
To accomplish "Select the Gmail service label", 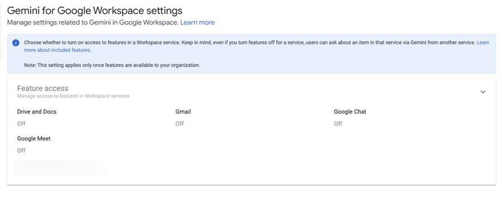I will click(x=183, y=111).
